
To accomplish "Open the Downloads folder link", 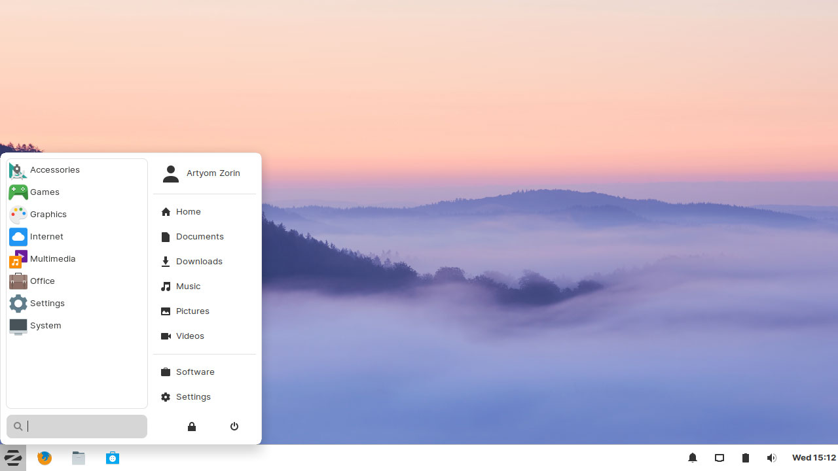I will point(199,261).
